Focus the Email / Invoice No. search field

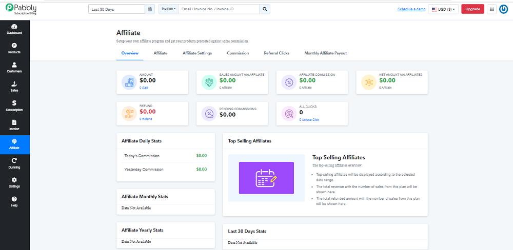click(219, 9)
